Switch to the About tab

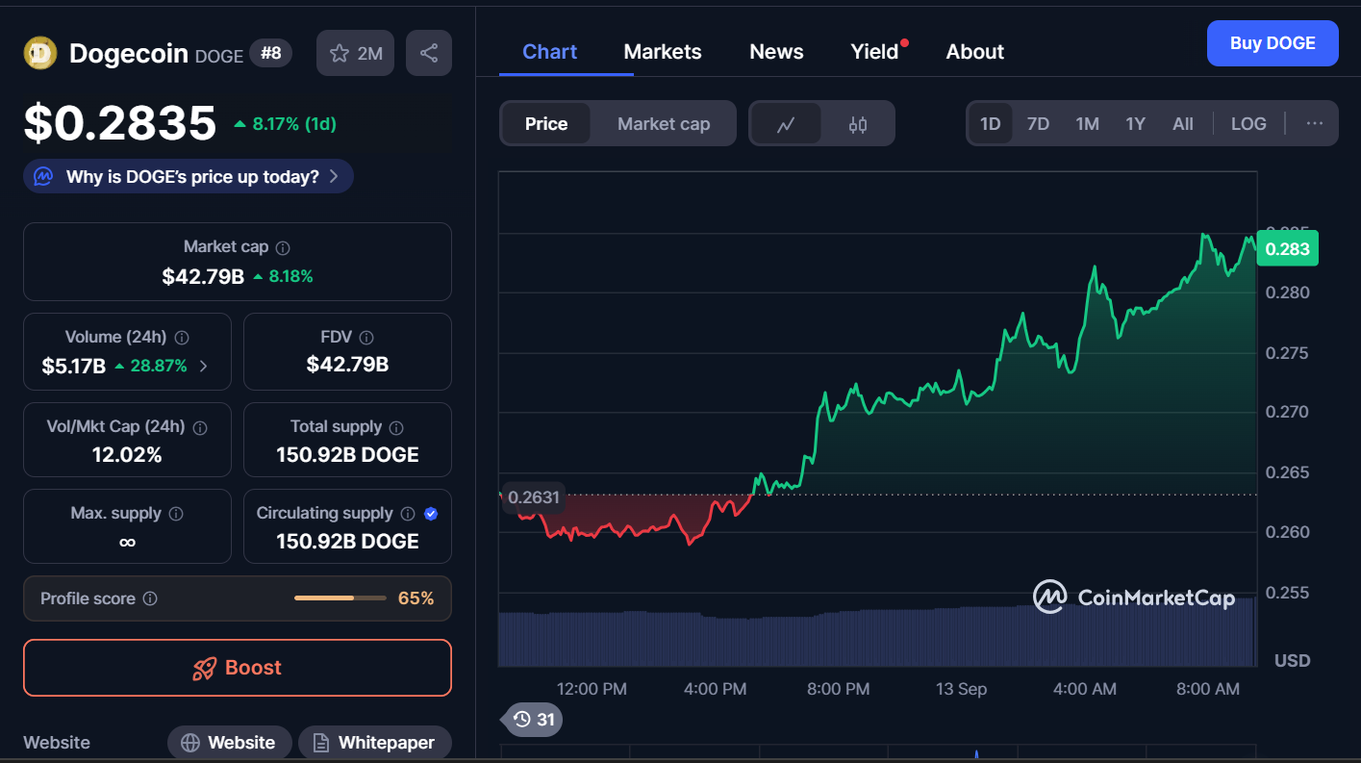click(974, 52)
